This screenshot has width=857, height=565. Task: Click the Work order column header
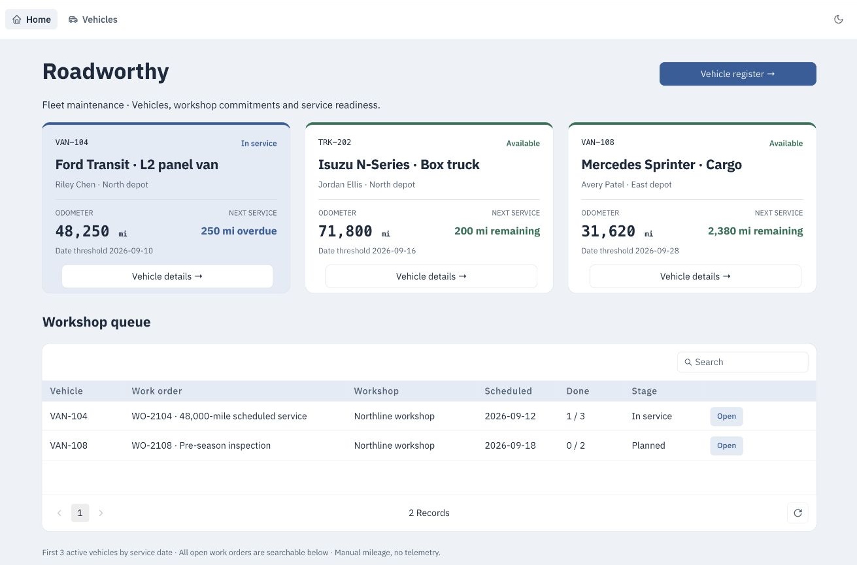(157, 391)
